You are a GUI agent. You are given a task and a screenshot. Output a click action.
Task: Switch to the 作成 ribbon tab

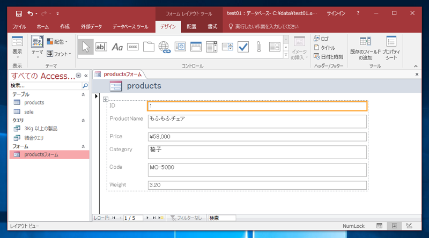point(65,27)
